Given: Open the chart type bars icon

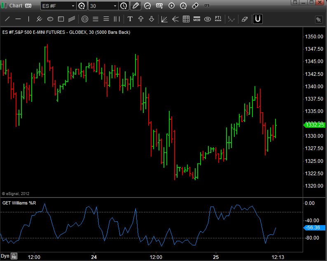Looking at the screenshot, I should [4, 6].
